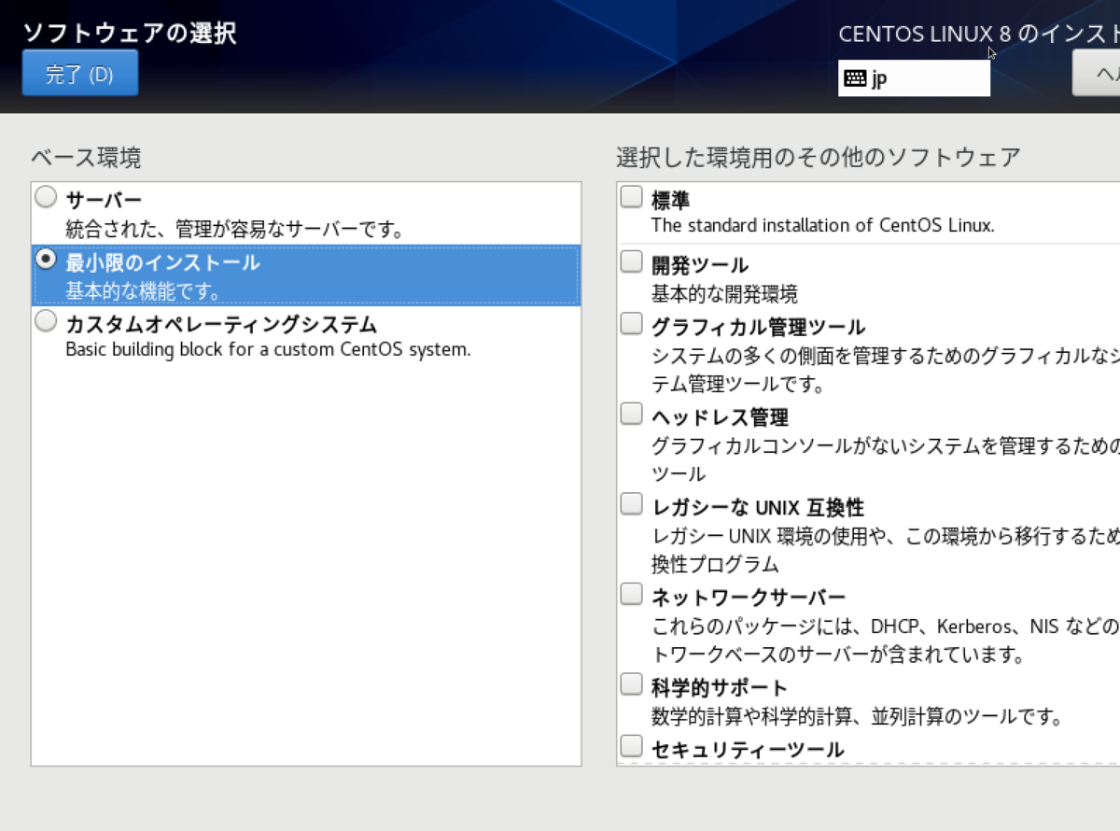Image resolution: width=1120 pixels, height=831 pixels.
Task: Check the 開発ツール checkbox
Action: tap(631, 264)
